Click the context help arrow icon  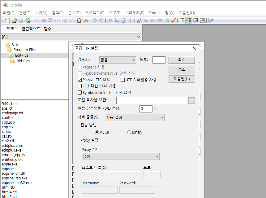211,20
